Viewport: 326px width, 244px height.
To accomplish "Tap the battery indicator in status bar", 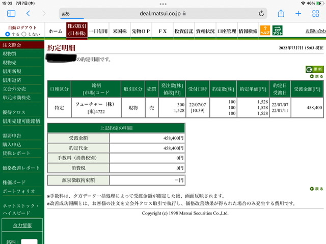I will tap(320, 4).
